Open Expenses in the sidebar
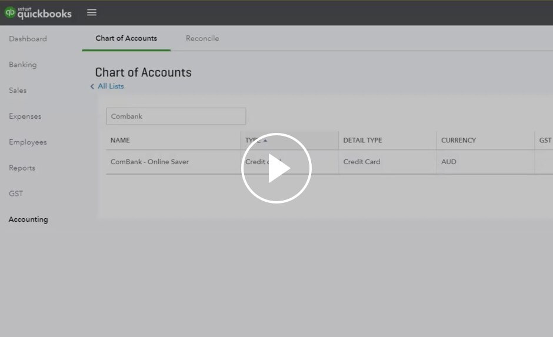This screenshot has height=337, width=553. click(x=25, y=116)
